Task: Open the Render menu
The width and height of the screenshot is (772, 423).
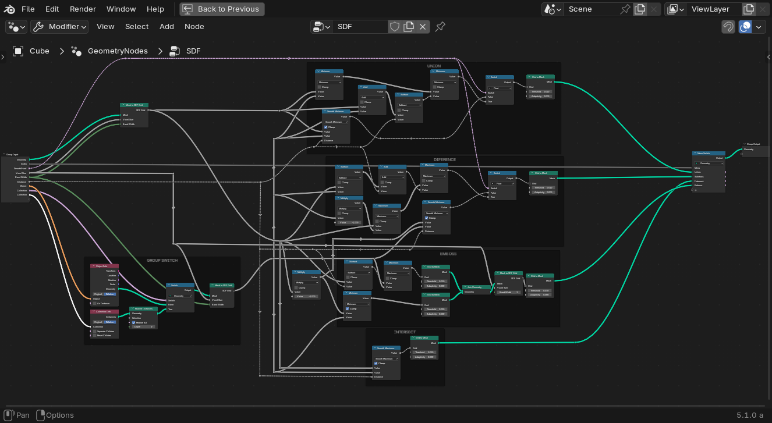Action: [x=83, y=9]
